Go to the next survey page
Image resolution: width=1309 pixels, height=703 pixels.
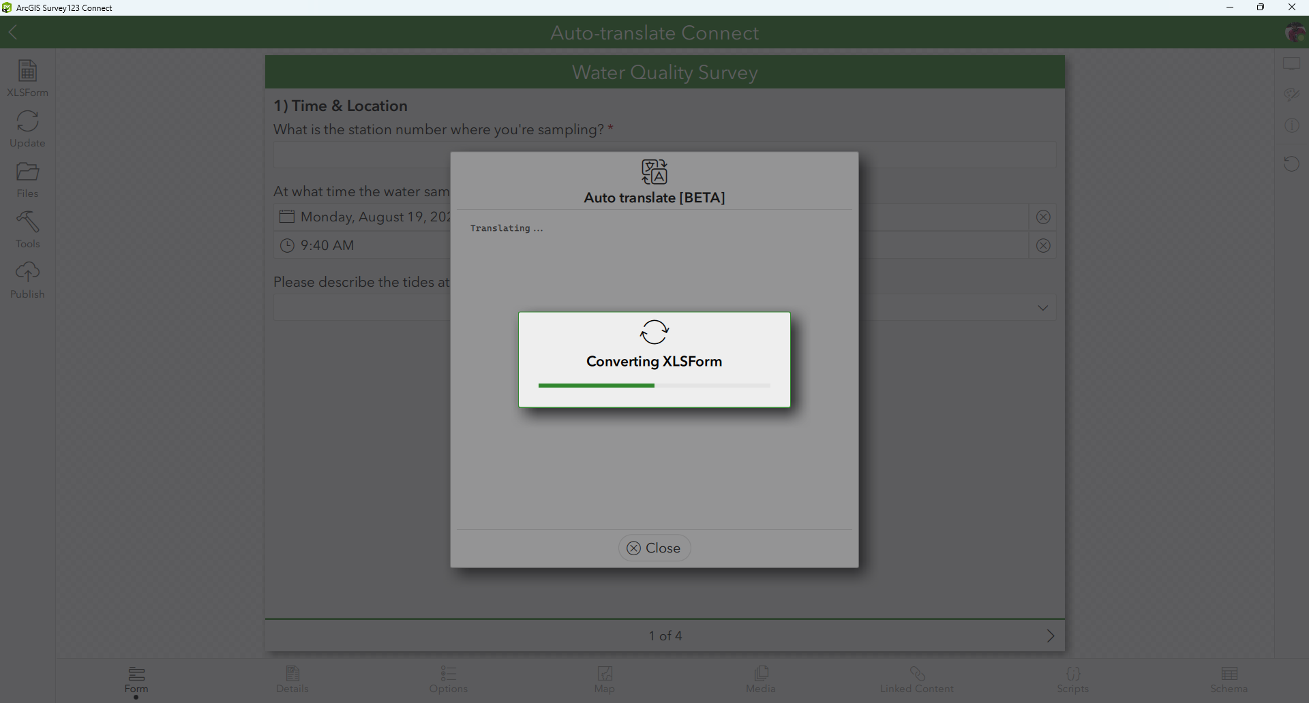click(1051, 636)
